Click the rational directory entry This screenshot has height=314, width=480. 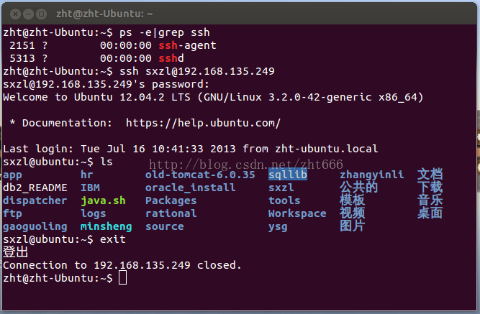(171, 213)
